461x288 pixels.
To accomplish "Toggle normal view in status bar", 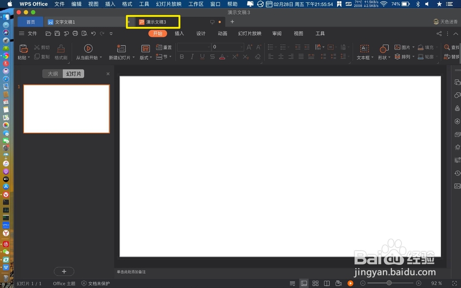I will tap(304, 283).
